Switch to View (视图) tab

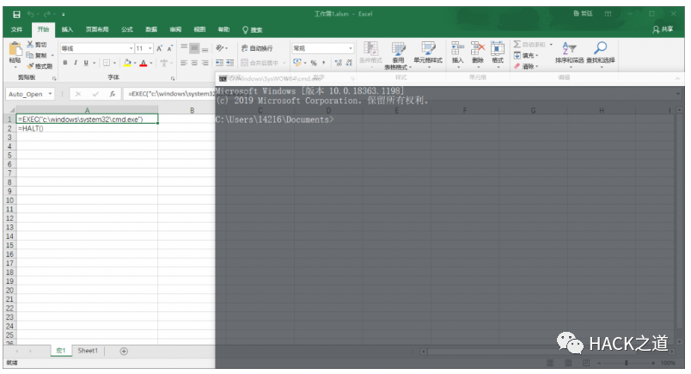[199, 29]
